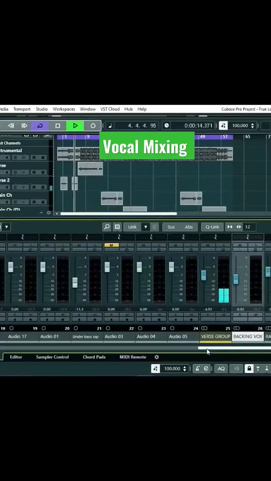Select the Audio 01 channel name
Viewport: 271px width, 481px height.
tap(50, 337)
